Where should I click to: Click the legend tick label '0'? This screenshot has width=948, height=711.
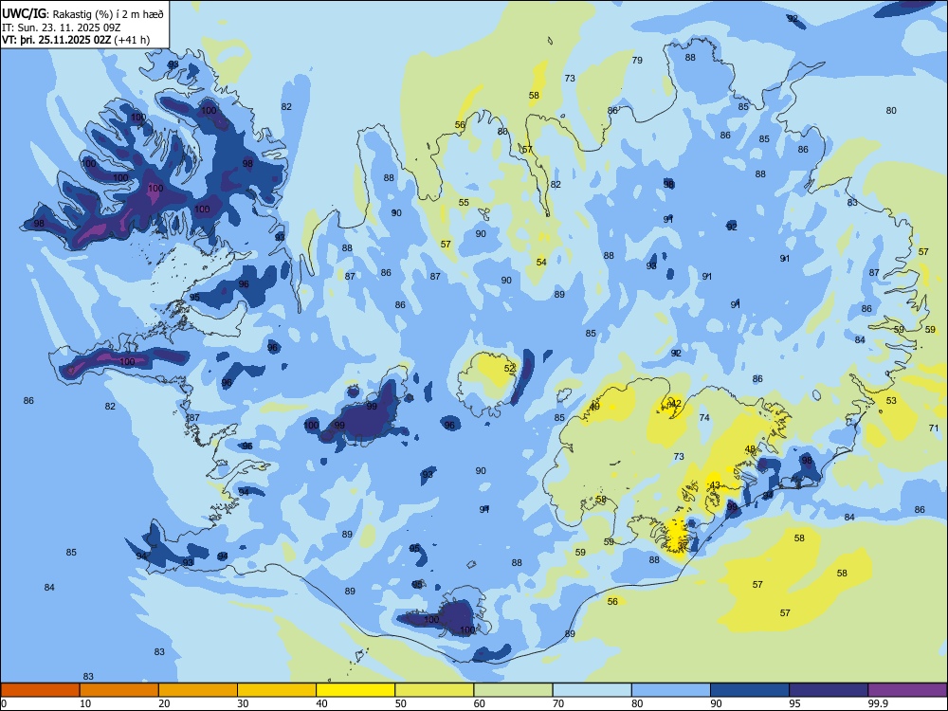click(x=3, y=703)
